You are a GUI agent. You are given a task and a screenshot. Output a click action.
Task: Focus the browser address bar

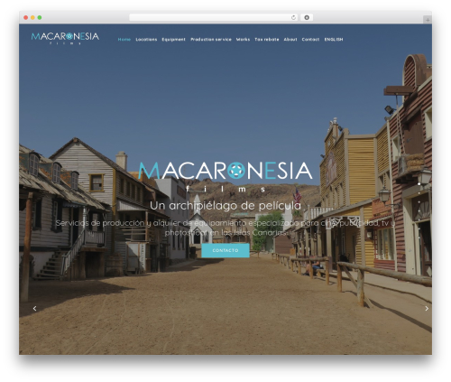click(x=210, y=17)
